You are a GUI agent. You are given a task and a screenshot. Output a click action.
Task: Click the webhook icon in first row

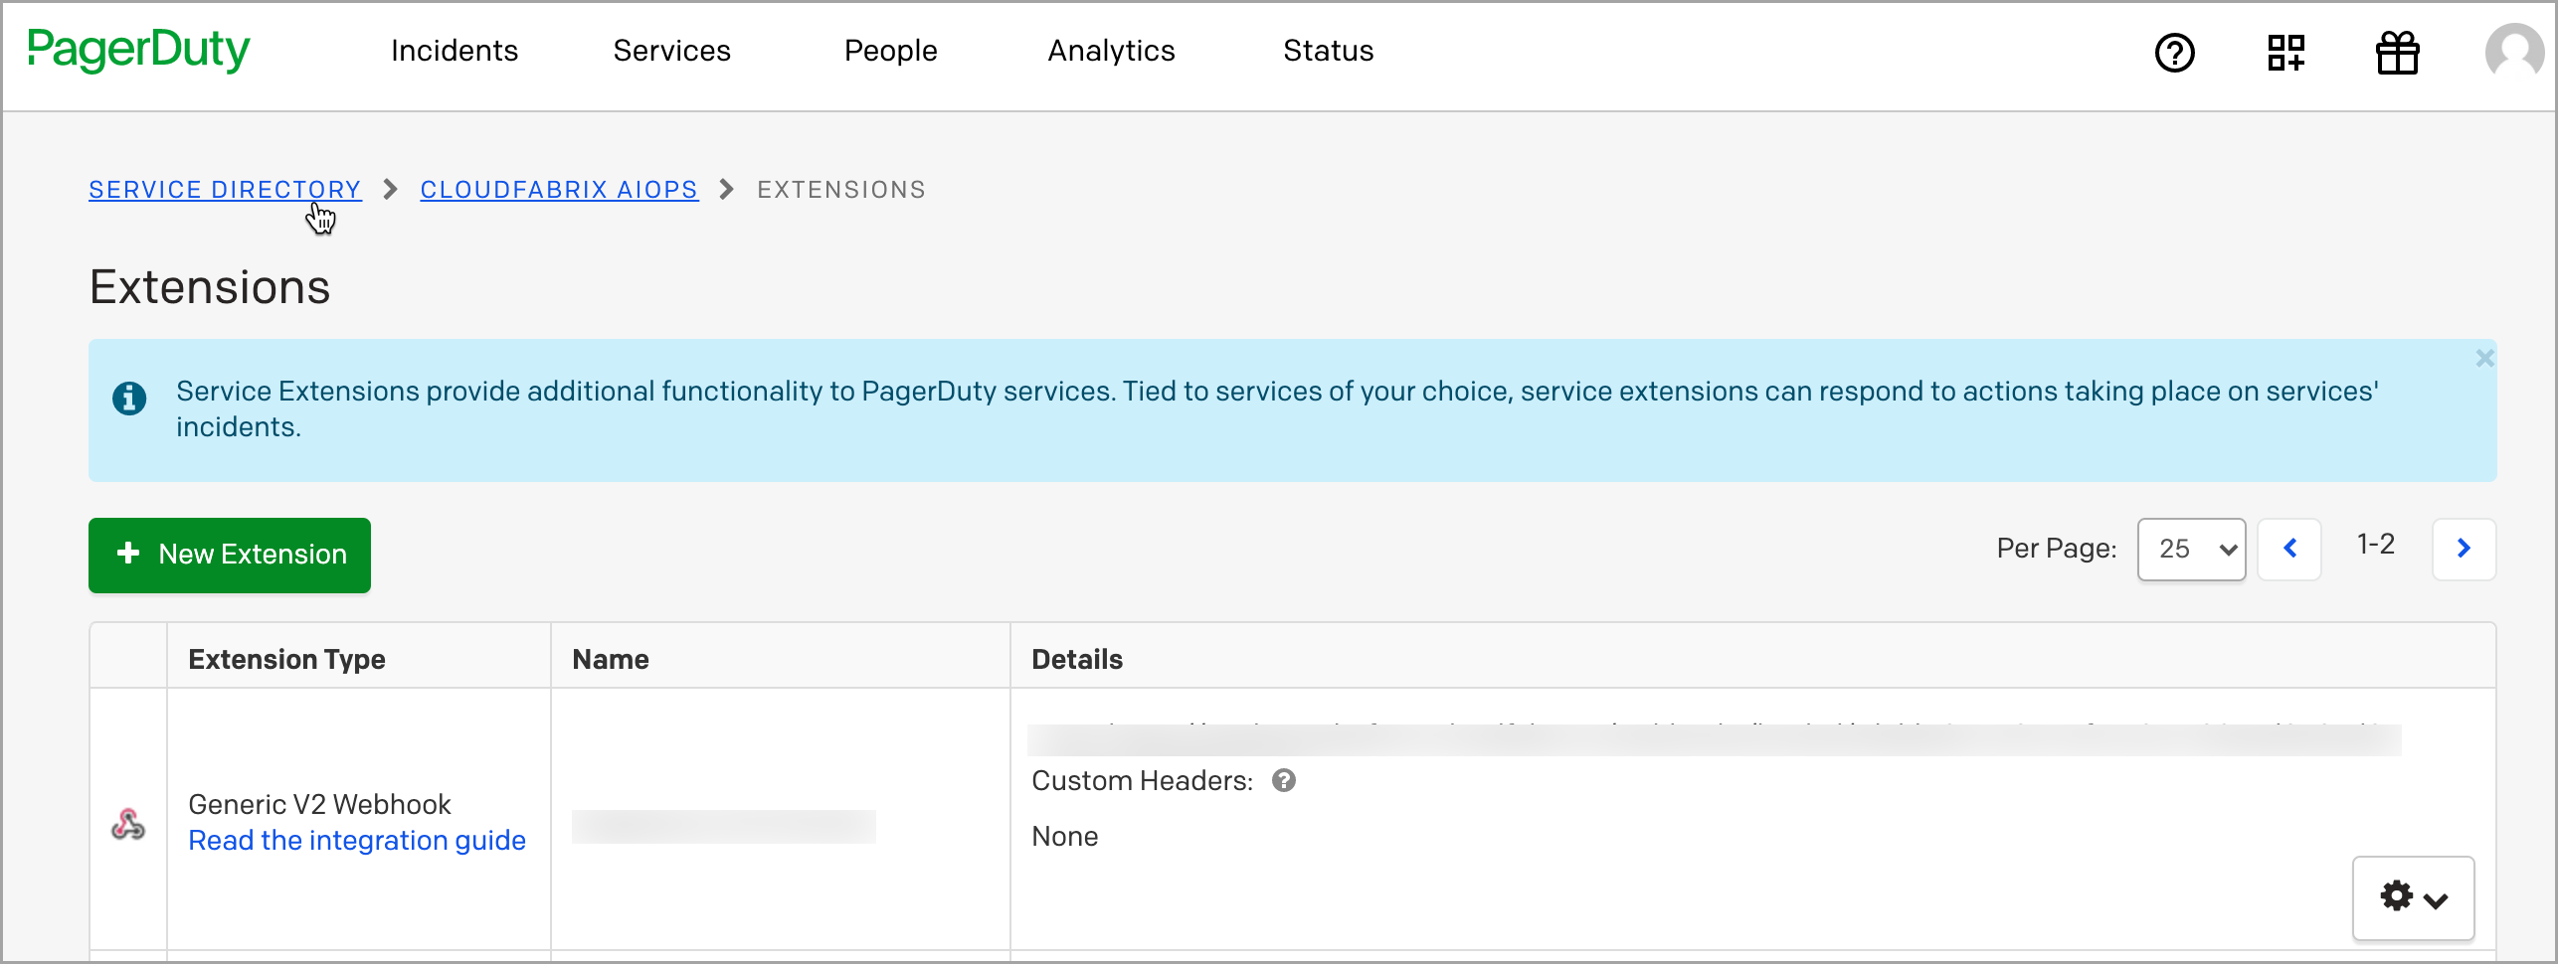tap(128, 824)
